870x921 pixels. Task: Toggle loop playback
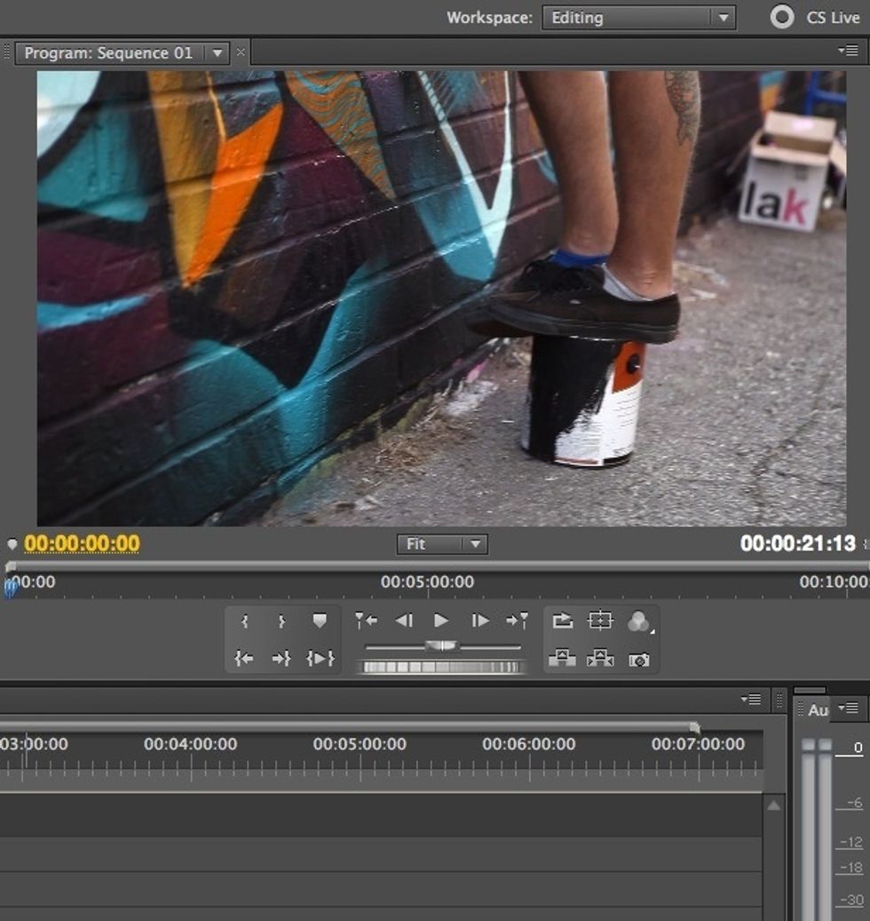pos(561,619)
